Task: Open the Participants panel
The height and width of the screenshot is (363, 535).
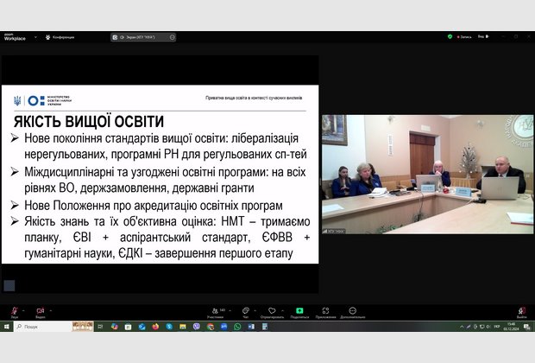Action: coord(216,312)
